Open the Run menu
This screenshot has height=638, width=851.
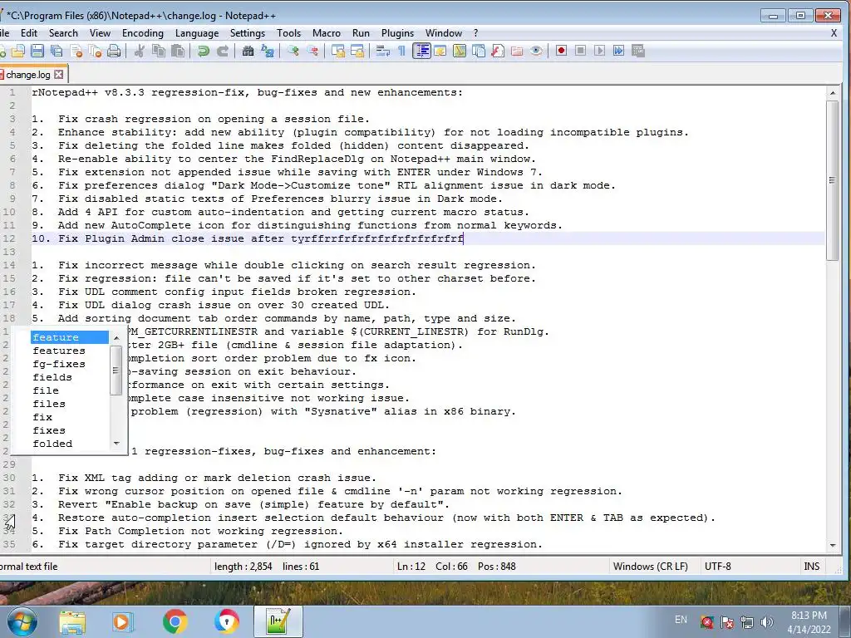[x=361, y=33]
